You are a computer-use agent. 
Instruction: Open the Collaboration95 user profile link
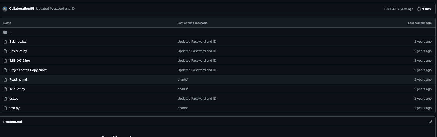(x=22, y=9)
